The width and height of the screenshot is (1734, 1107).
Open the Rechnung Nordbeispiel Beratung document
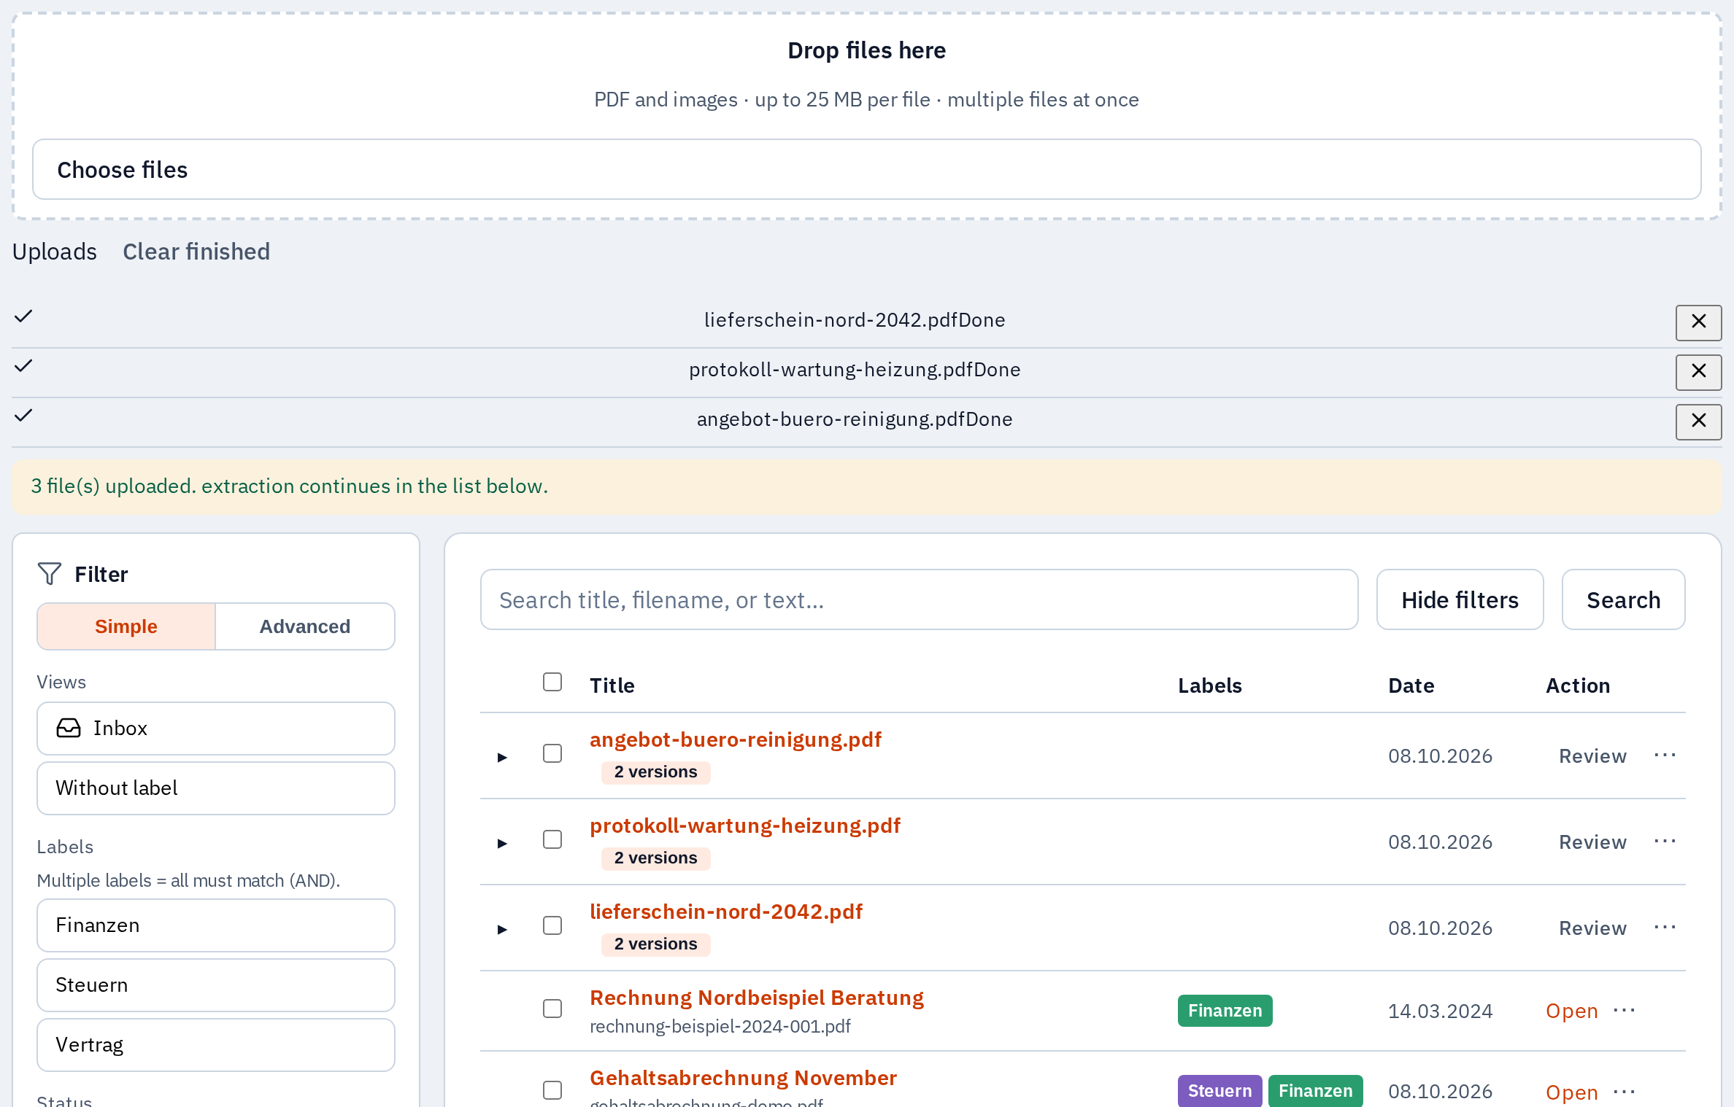pos(757,998)
